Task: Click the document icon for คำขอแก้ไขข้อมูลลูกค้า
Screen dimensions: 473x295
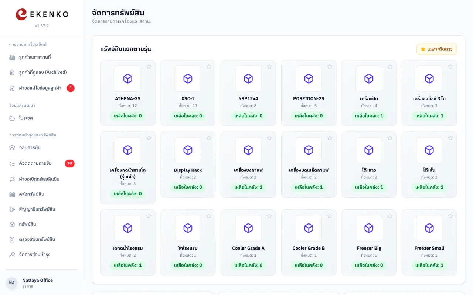Action: [12, 88]
